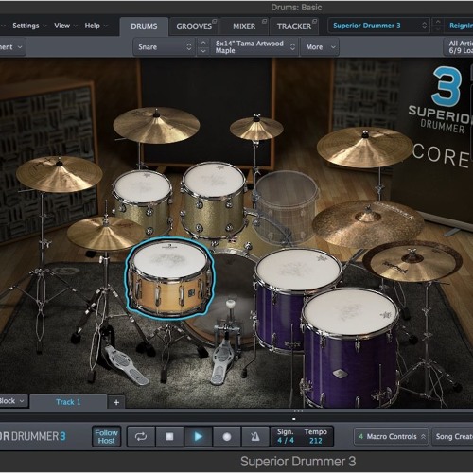Open the All Artic articulations dropdown
Image resolution: width=473 pixels, height=473 pixels.
click(459, 47)
